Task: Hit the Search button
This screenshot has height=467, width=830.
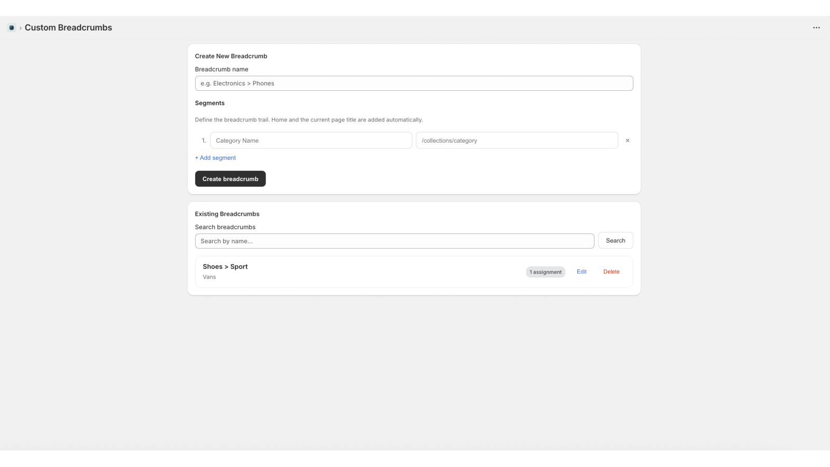Action: coord(615,241)
